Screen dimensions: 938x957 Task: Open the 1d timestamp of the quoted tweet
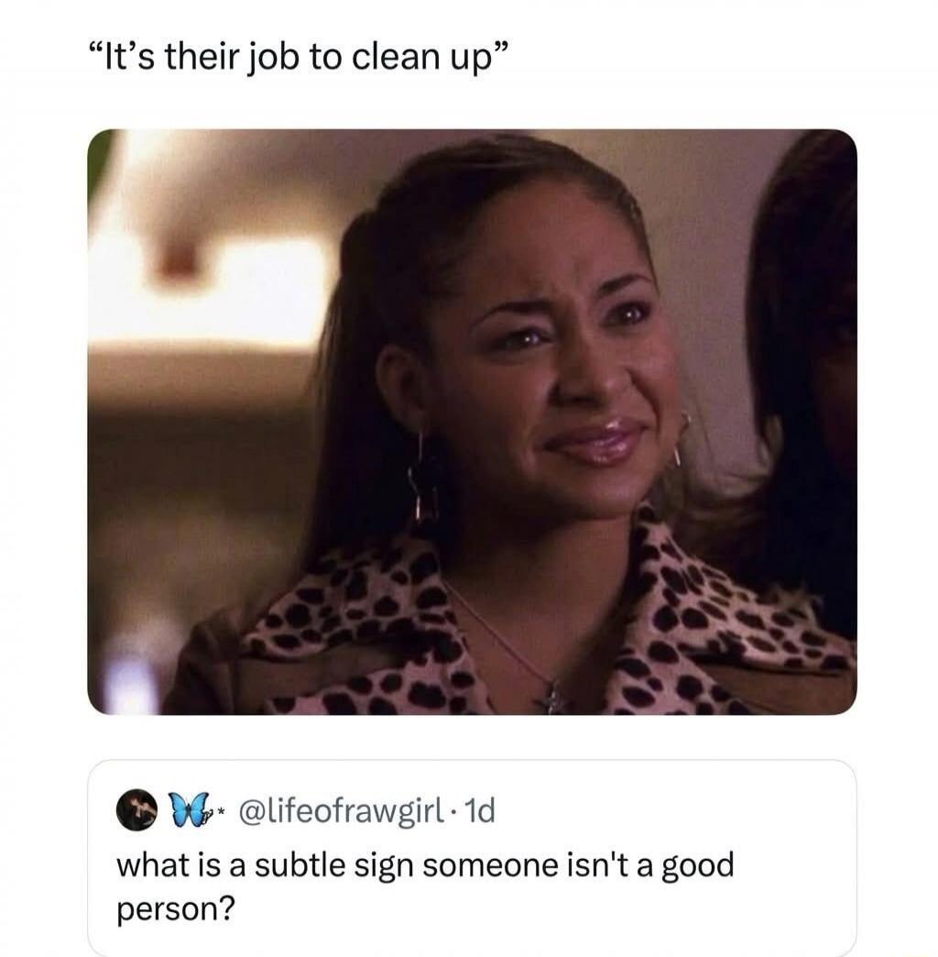coord(479,811)
